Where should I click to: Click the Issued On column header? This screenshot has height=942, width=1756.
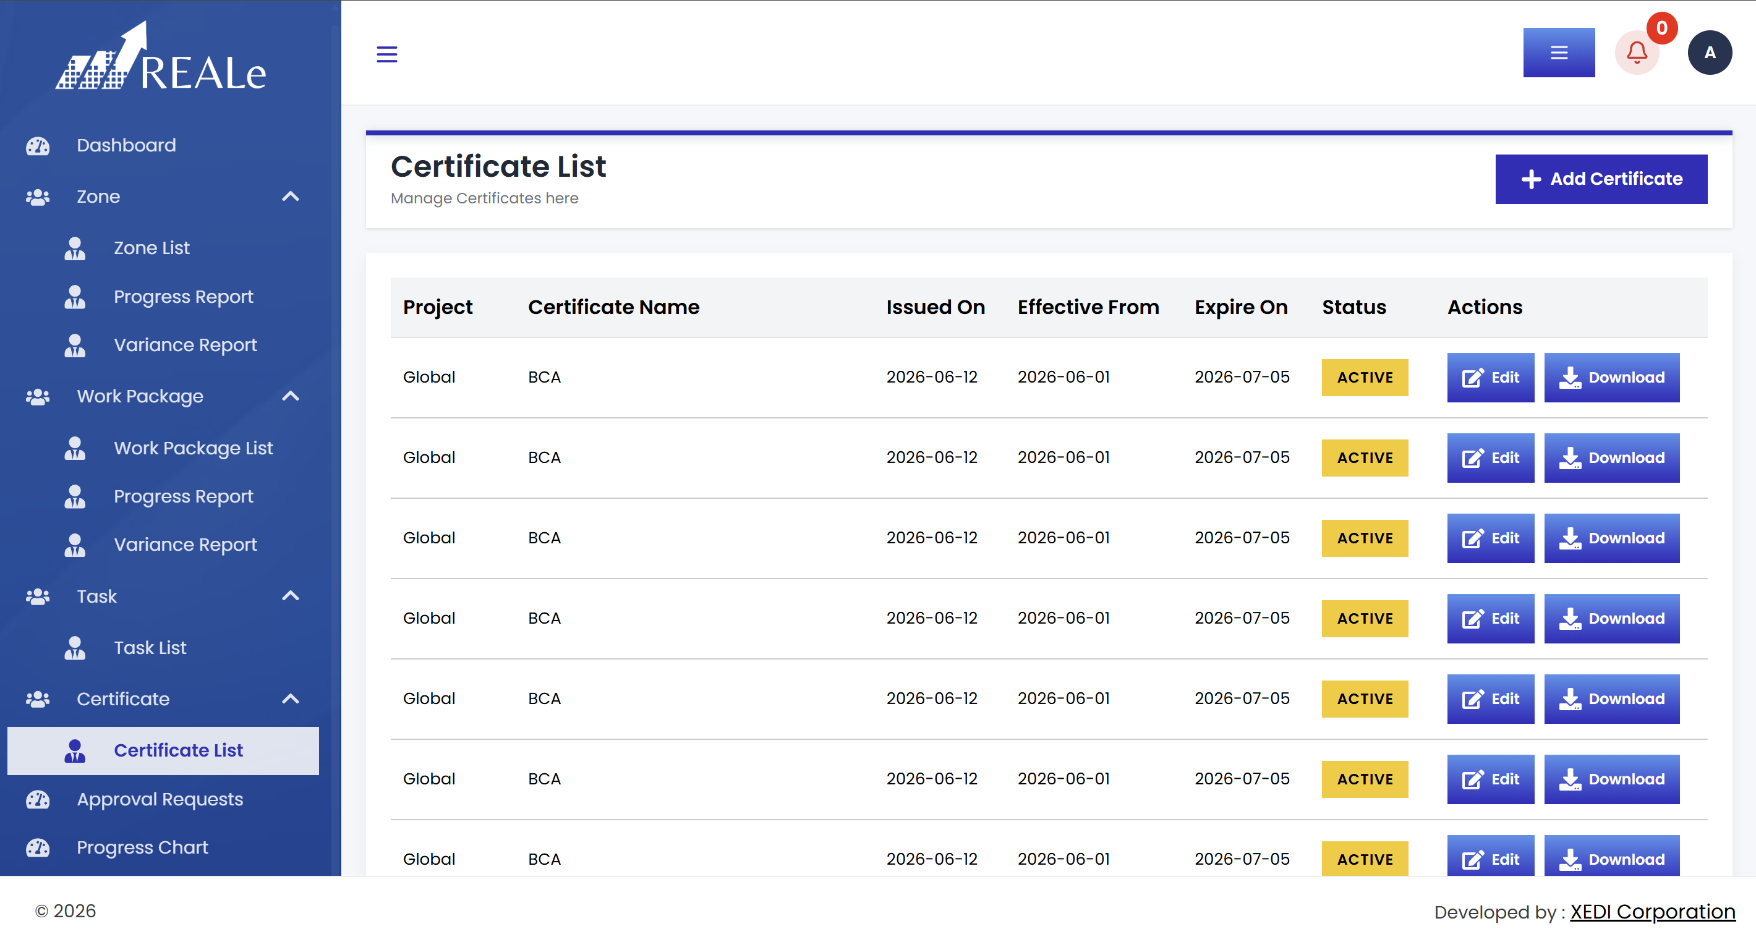pos(935,307)
